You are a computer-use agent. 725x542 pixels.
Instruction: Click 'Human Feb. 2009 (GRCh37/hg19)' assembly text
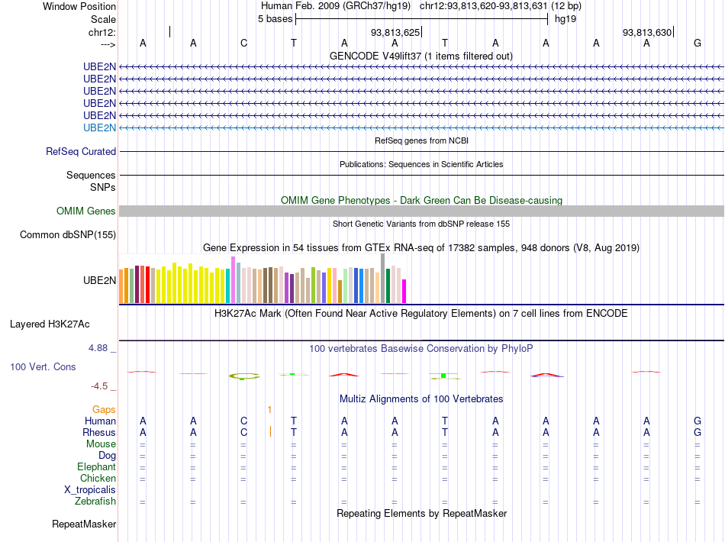point(336,6)
